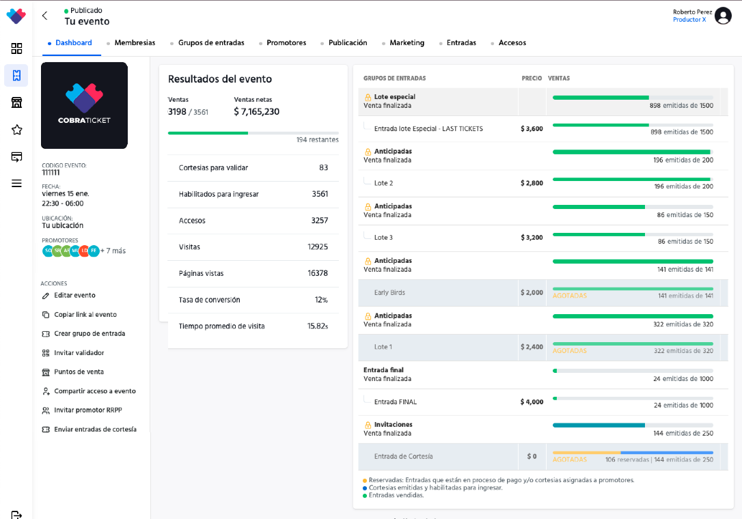Click the Cortesías para validar row
Viewport: 742px width, 519px height.
[253, 168]
